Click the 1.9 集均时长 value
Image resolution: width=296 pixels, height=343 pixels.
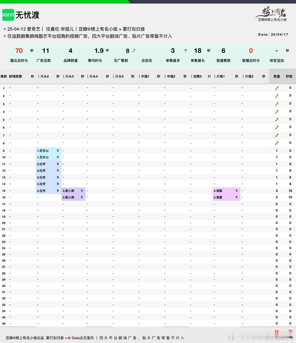tap(99, 51)
